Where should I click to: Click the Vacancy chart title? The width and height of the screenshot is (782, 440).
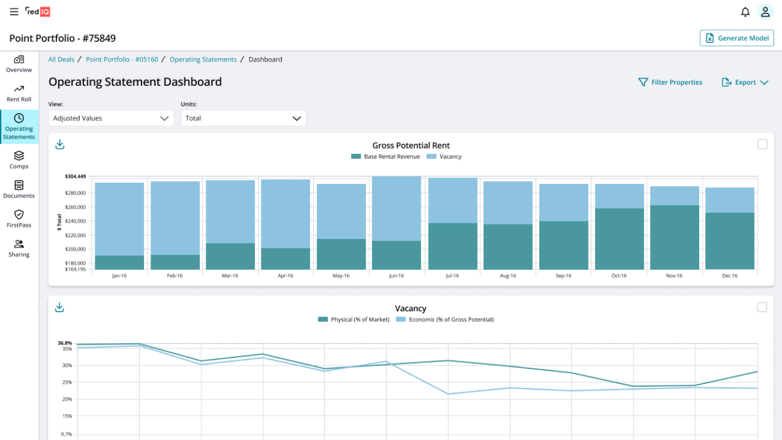tap(411, 308)
